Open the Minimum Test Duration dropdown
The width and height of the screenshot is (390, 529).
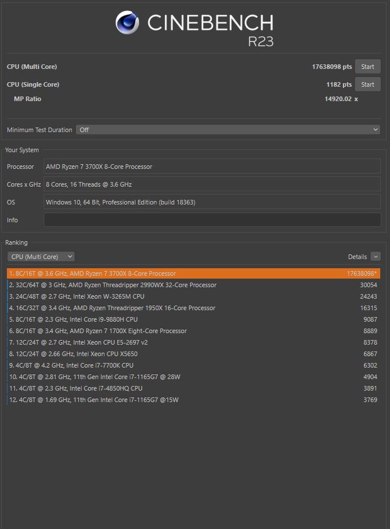[228, 130]
